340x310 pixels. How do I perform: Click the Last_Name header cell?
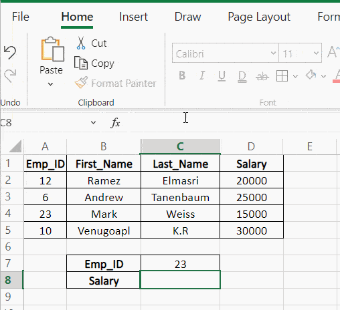point(180,164)
